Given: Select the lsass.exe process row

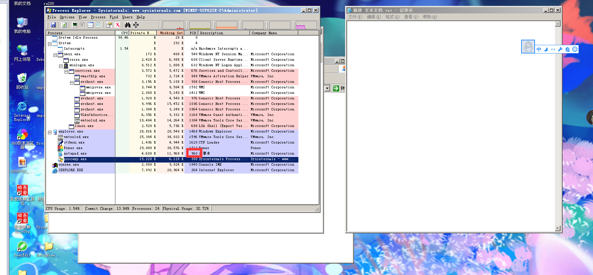Looking at the screenshot, I should click(172, 126).
